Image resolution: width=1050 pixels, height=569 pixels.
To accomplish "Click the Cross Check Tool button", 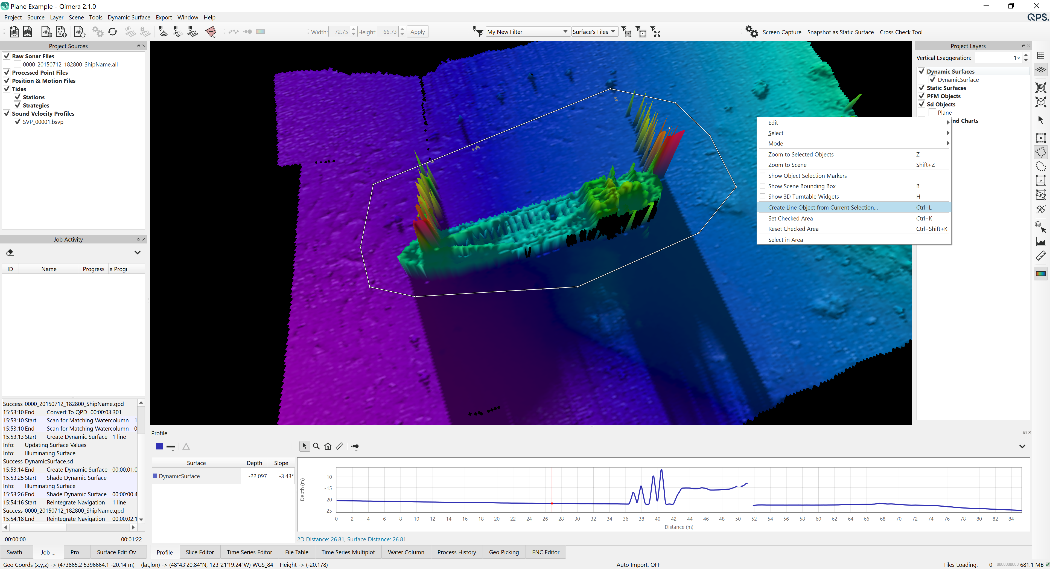I will [x=901, y=32].
